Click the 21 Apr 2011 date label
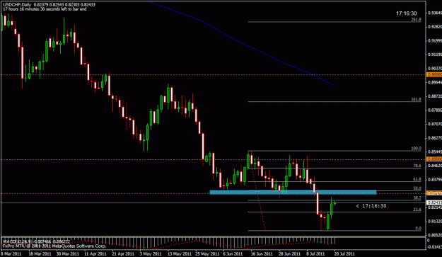 (x=123, y=253)
